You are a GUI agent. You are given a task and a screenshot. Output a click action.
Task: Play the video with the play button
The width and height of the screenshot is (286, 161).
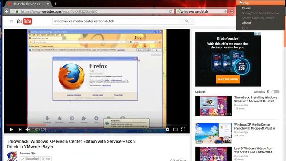point(11,129)
